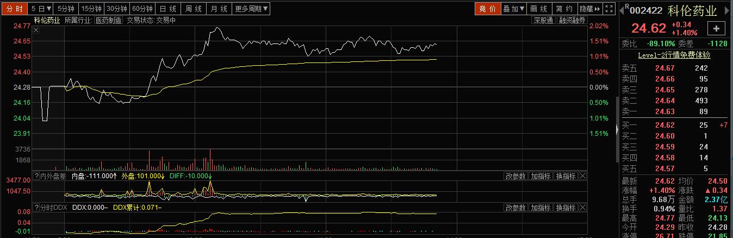Select the 买四 price 24.58
The height and width of the screenshot is (238, 733).
665,158
